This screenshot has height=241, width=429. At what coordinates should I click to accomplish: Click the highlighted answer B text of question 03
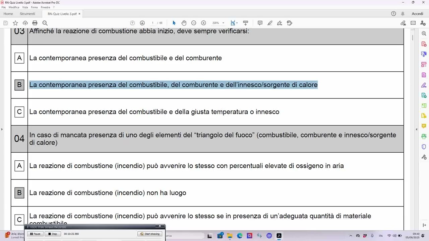pos(173,85)
